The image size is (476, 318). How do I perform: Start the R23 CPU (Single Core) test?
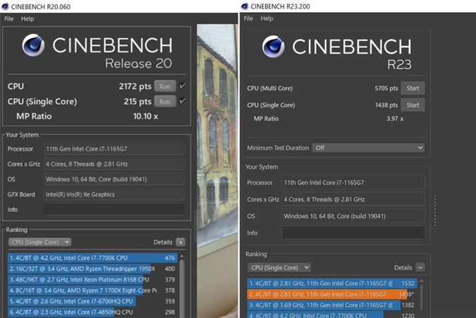(413, 105)
